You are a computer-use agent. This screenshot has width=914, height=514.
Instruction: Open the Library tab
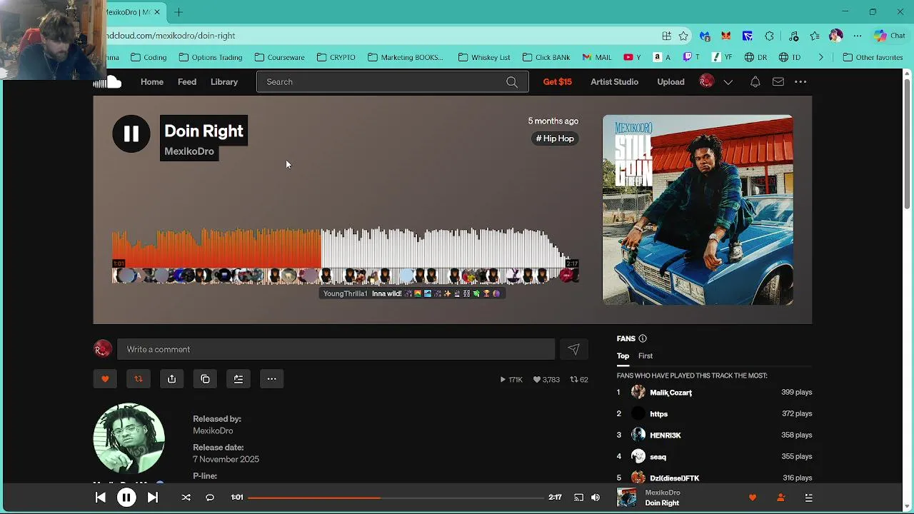224,82
